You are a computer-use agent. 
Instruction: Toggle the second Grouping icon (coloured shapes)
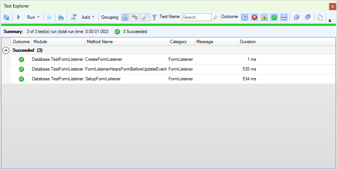click(x=135, y=17)
